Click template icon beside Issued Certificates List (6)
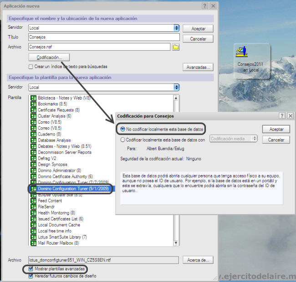This screenshot has width=296, height=282. pyautogui.click(x=33, y=219)
